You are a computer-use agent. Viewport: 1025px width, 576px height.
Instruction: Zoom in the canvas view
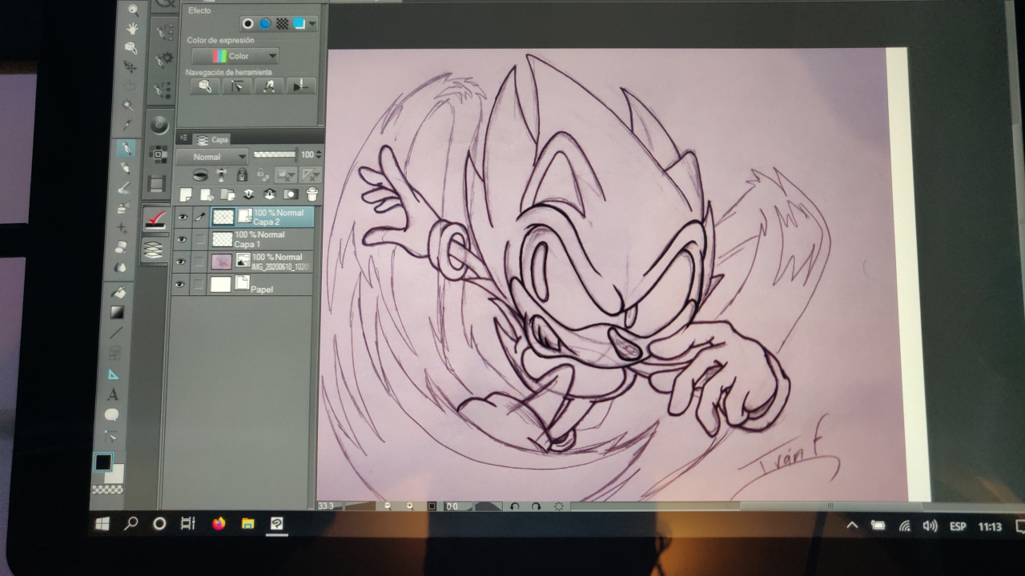tap(410, 506)
